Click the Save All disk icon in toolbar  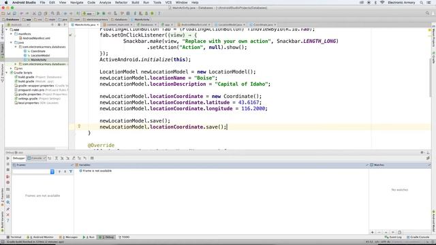(x=9, y=14)
